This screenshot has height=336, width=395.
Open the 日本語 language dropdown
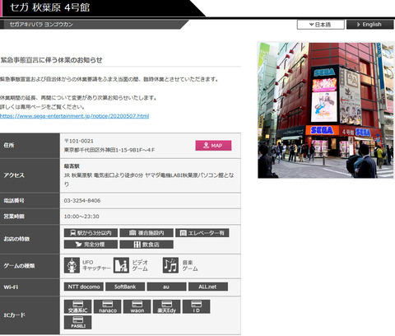point(321,25)
